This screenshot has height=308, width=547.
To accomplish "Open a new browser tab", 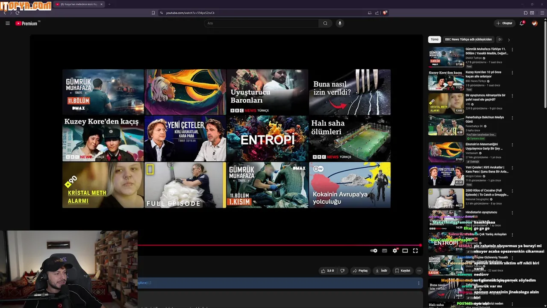I will click(x=109, y=4).
